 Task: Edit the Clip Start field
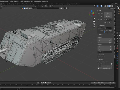(108, 15)
